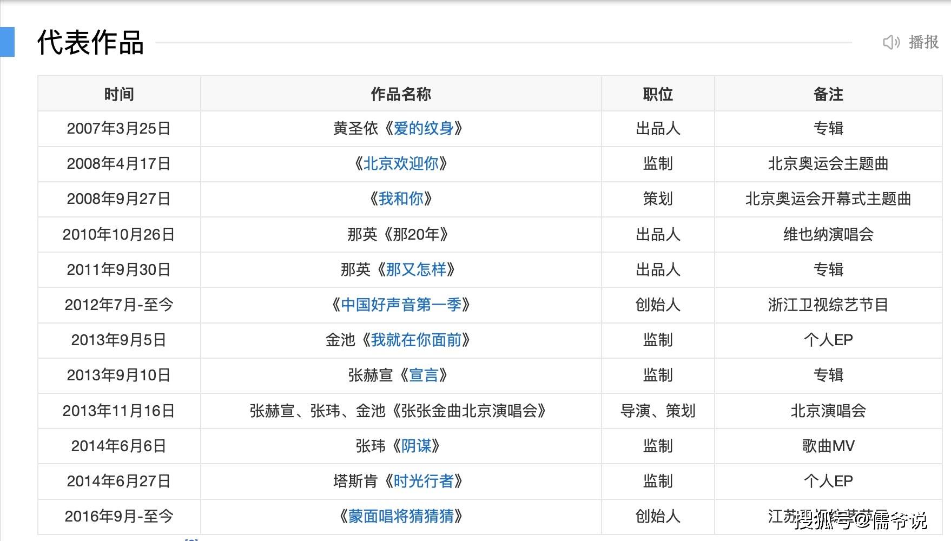
Task: Click the 作品名称 column header
Action: pos(401,94)
